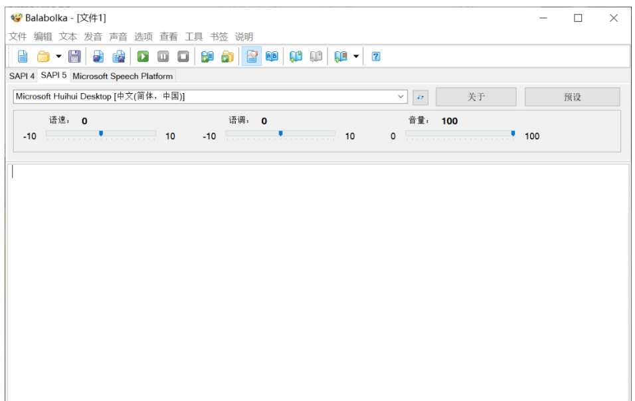The image size is (635, 401).
Task: Close the Balabolka window
Action: [x=614, y=18]
